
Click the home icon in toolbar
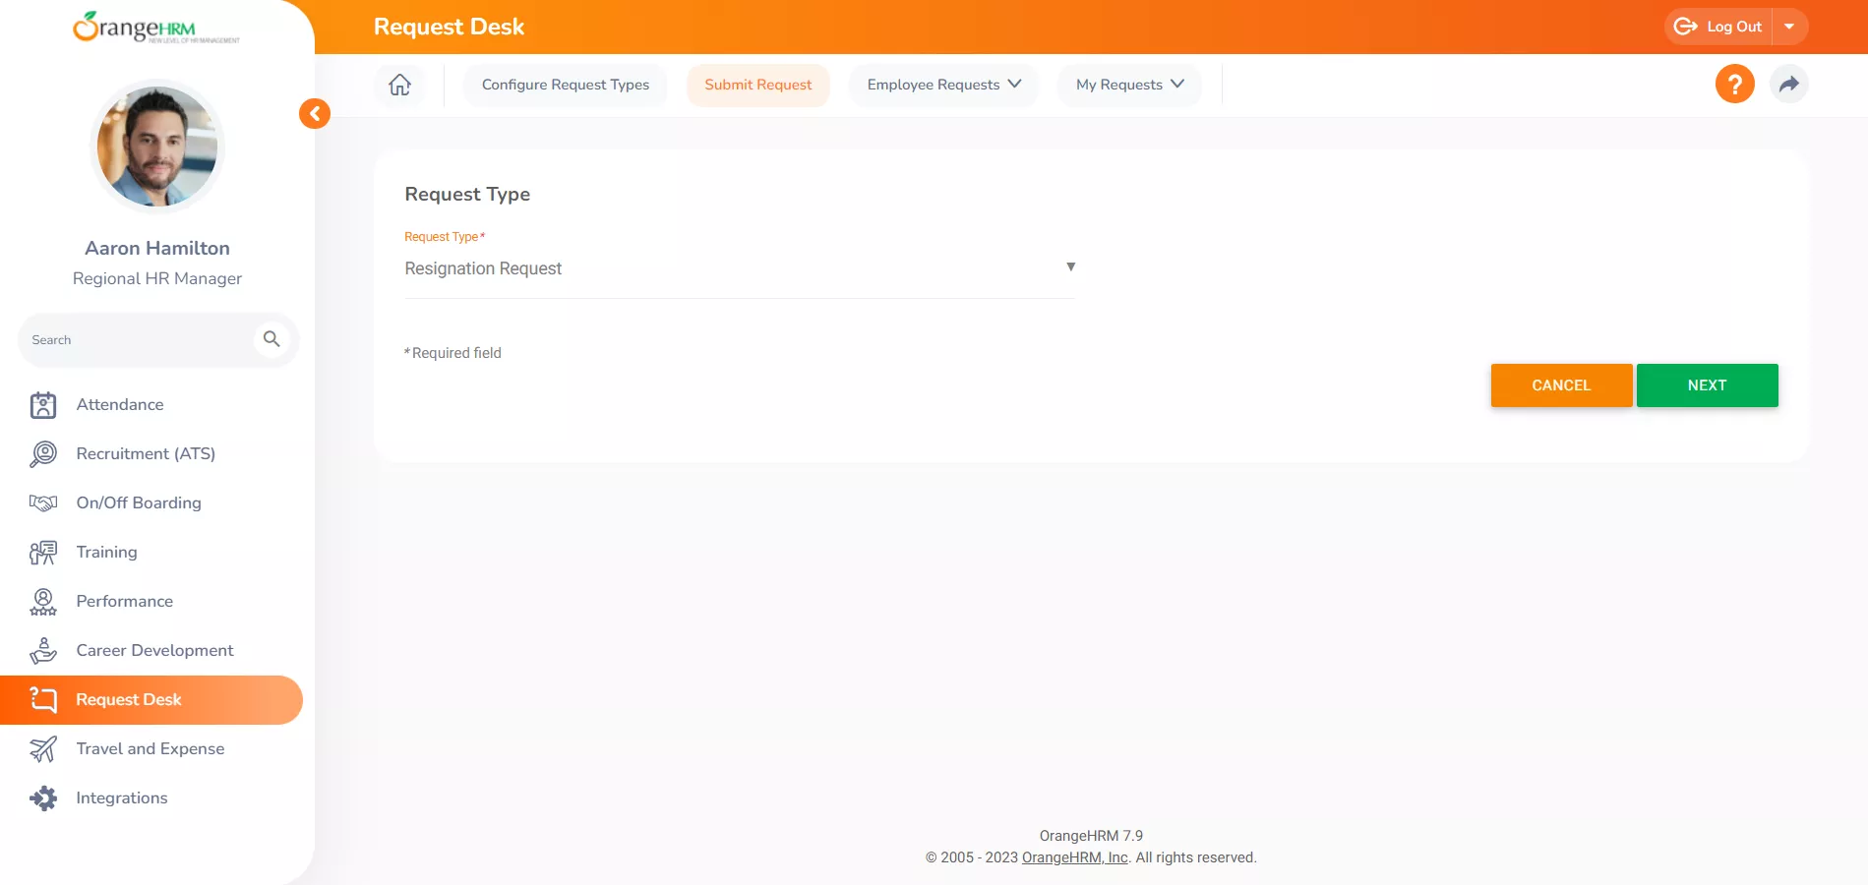[399, 85]
